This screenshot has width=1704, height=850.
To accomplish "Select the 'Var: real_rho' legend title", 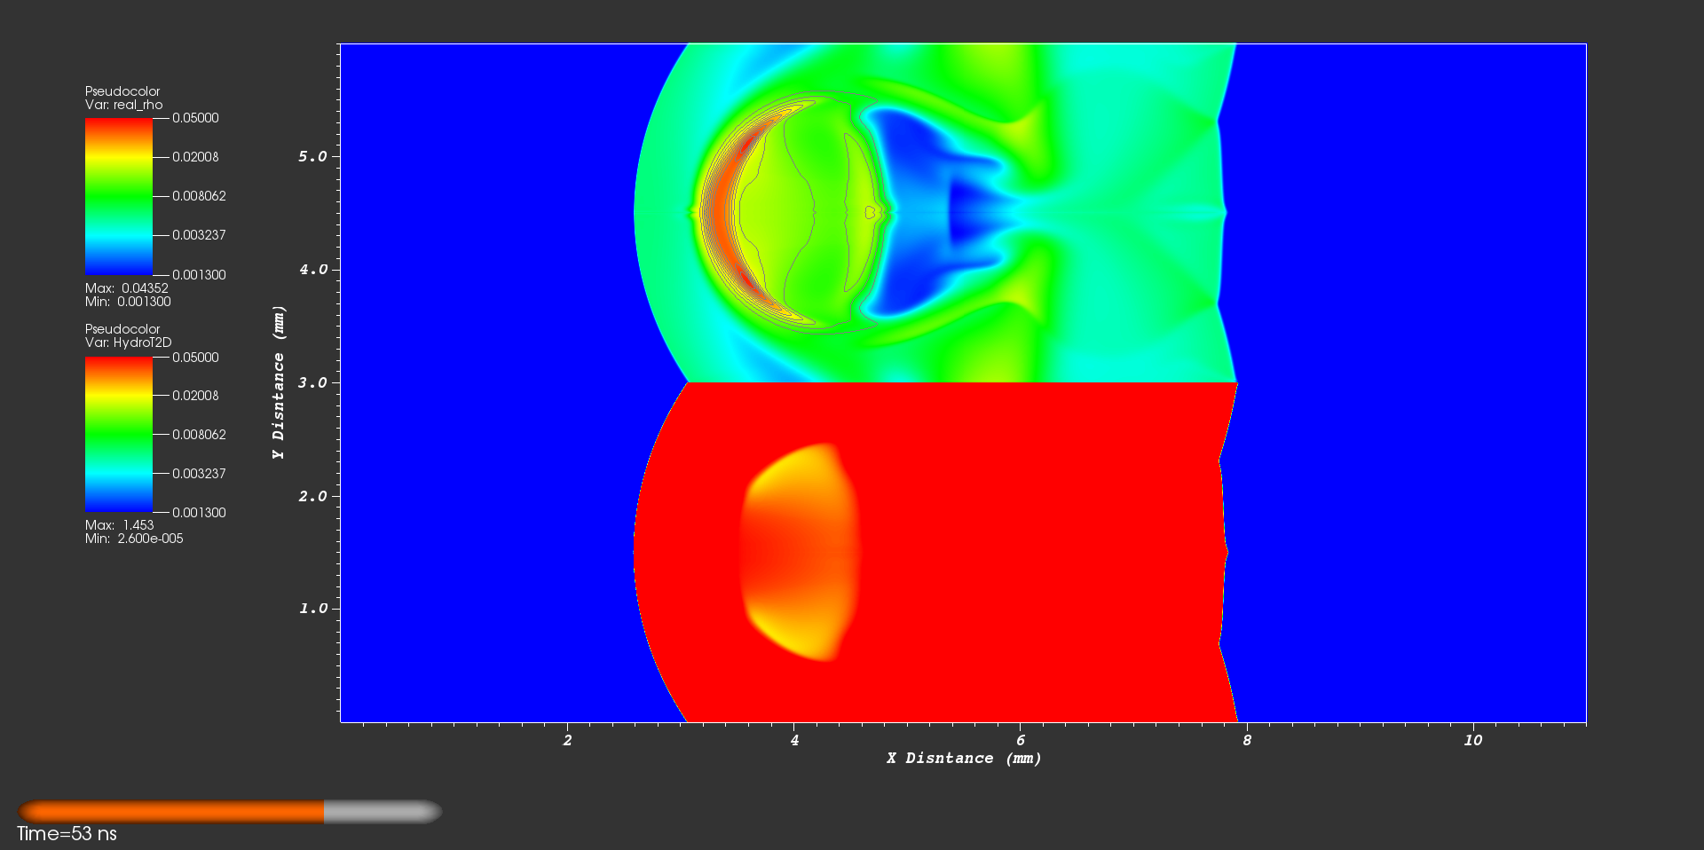I will pyautogui.click(x=123, y=105).
